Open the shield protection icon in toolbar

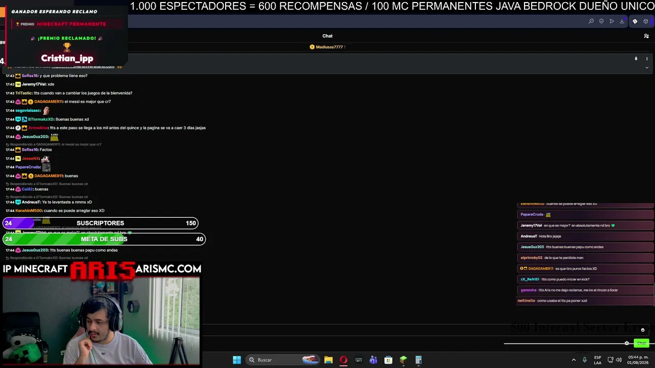601,21
